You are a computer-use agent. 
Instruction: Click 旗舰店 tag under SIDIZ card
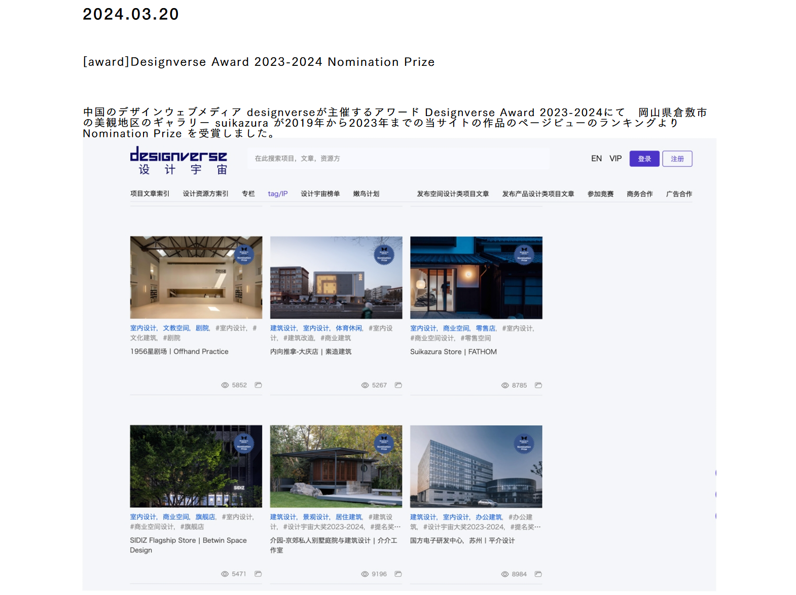pos(205,517)
